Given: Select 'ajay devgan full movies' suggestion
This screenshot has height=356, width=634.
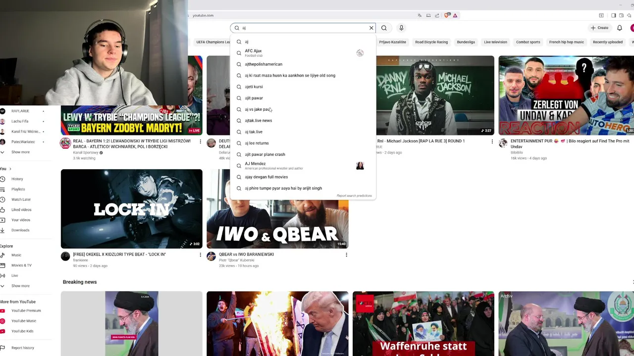Looking at the screenshot, I should coord(303,177).
